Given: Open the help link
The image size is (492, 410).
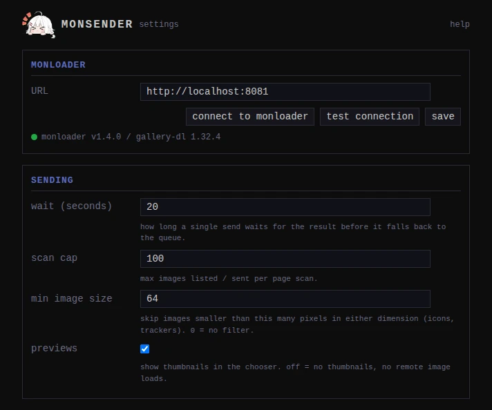Looking at the screenshot, I should coord(460,24).
